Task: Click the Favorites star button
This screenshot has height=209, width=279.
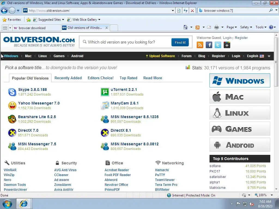Action: pyautogui.click(x=12, y=20)
